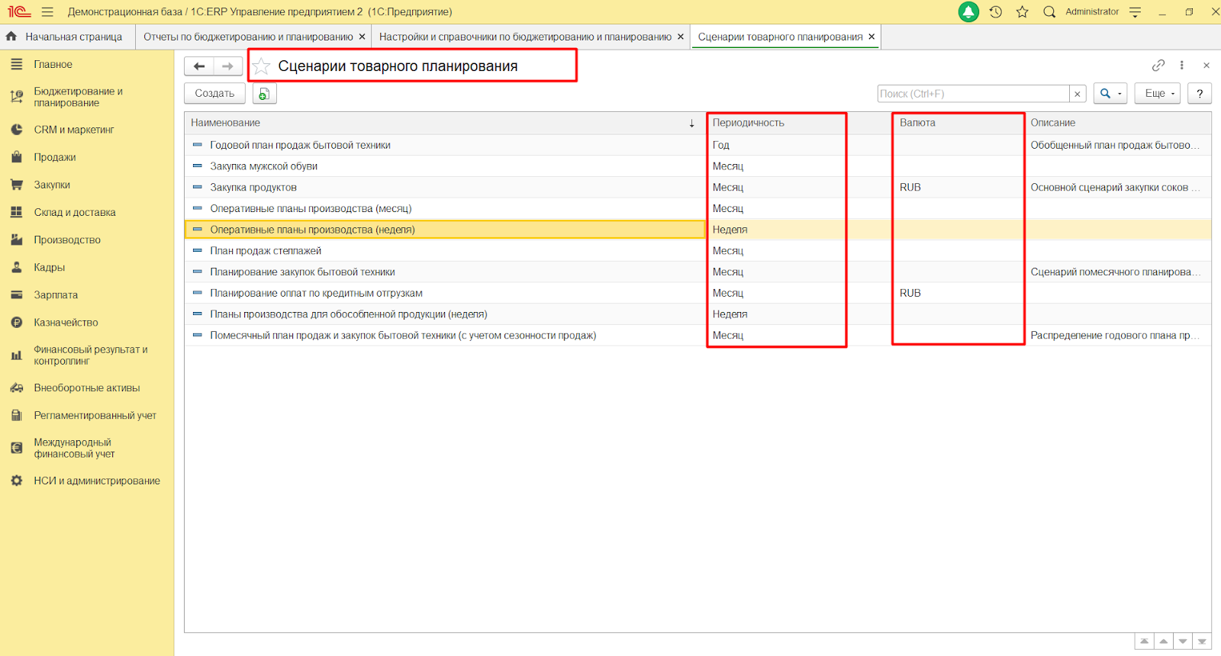Open favorites star in title bar

[1023, 12]
